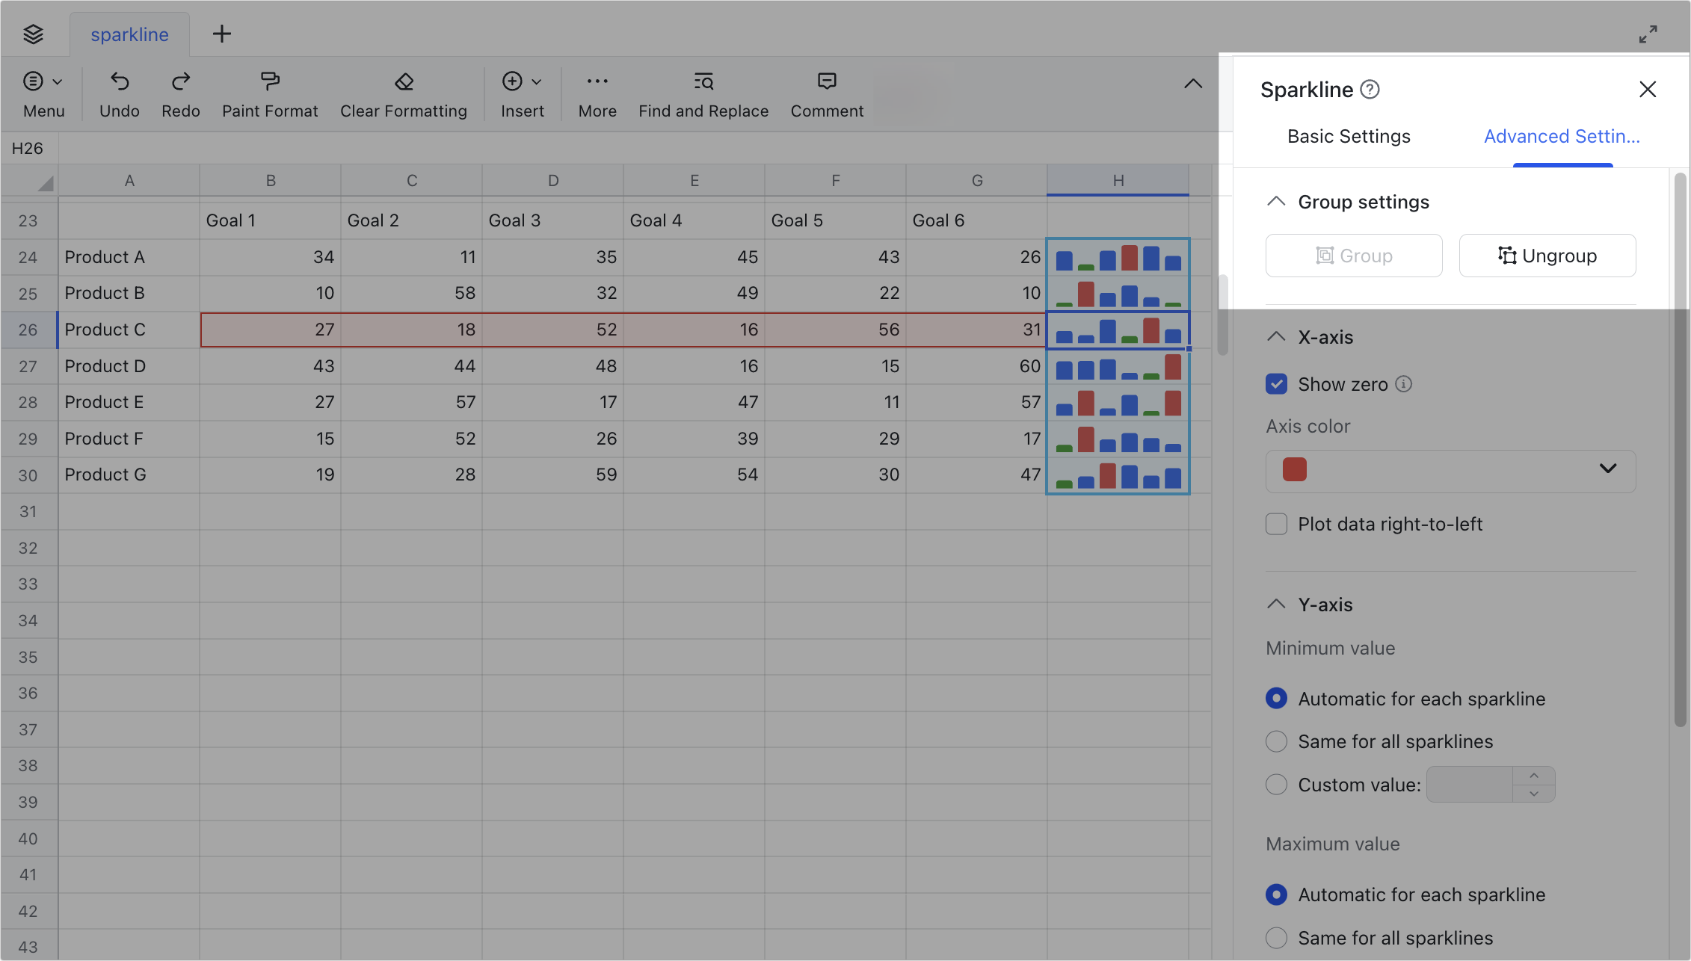Click the More toolbar button

point(597,93)
